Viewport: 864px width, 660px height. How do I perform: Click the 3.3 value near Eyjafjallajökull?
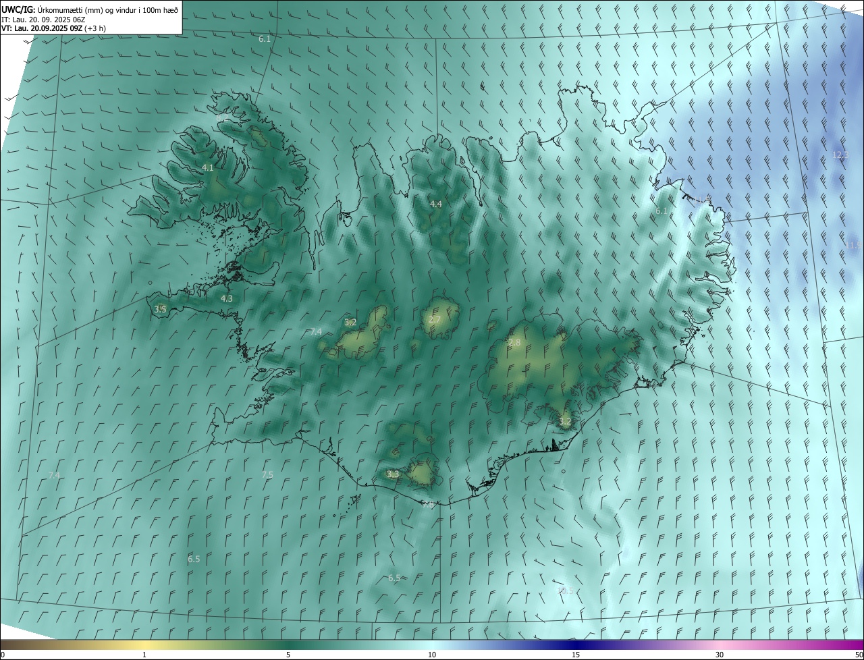pos(394,474)
